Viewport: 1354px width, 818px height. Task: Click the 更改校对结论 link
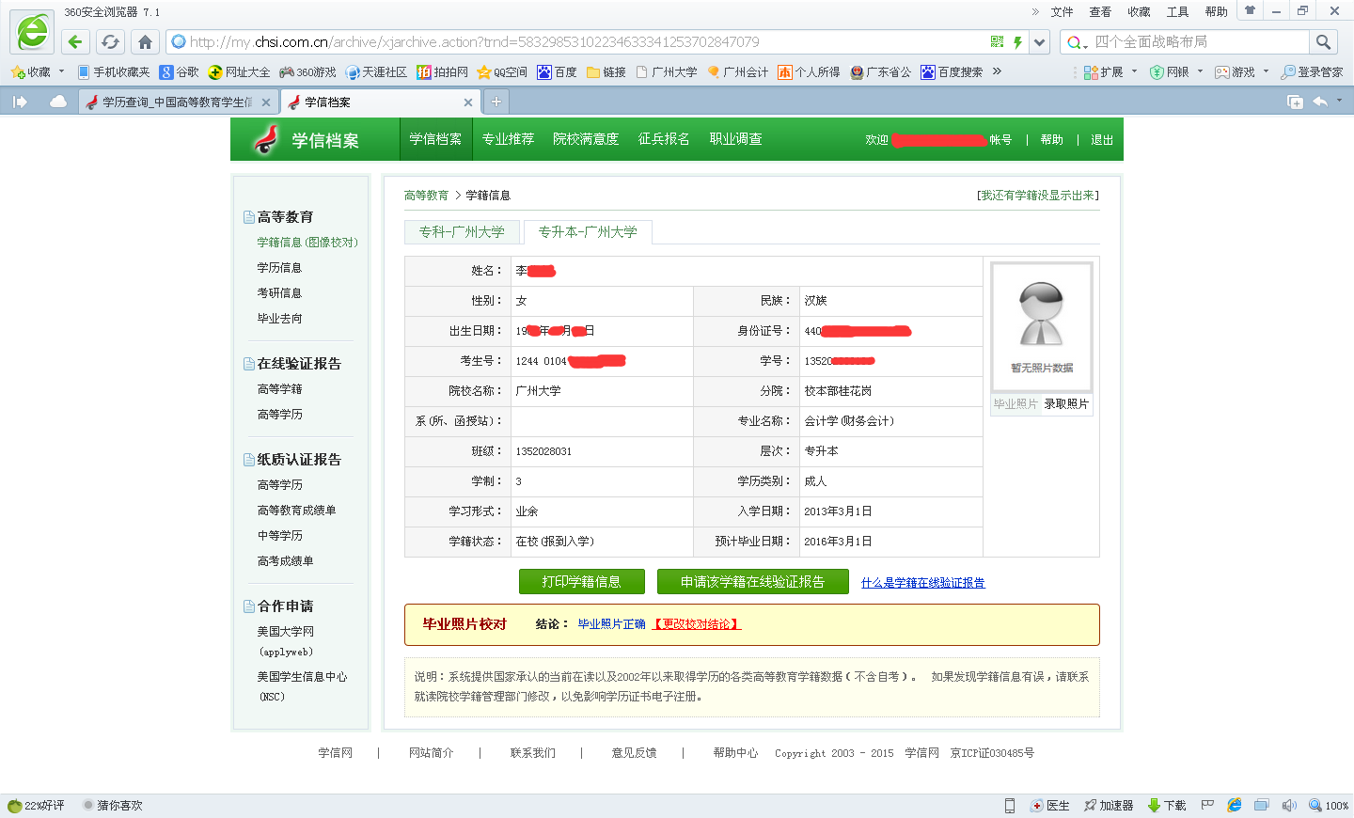point(697,624)
